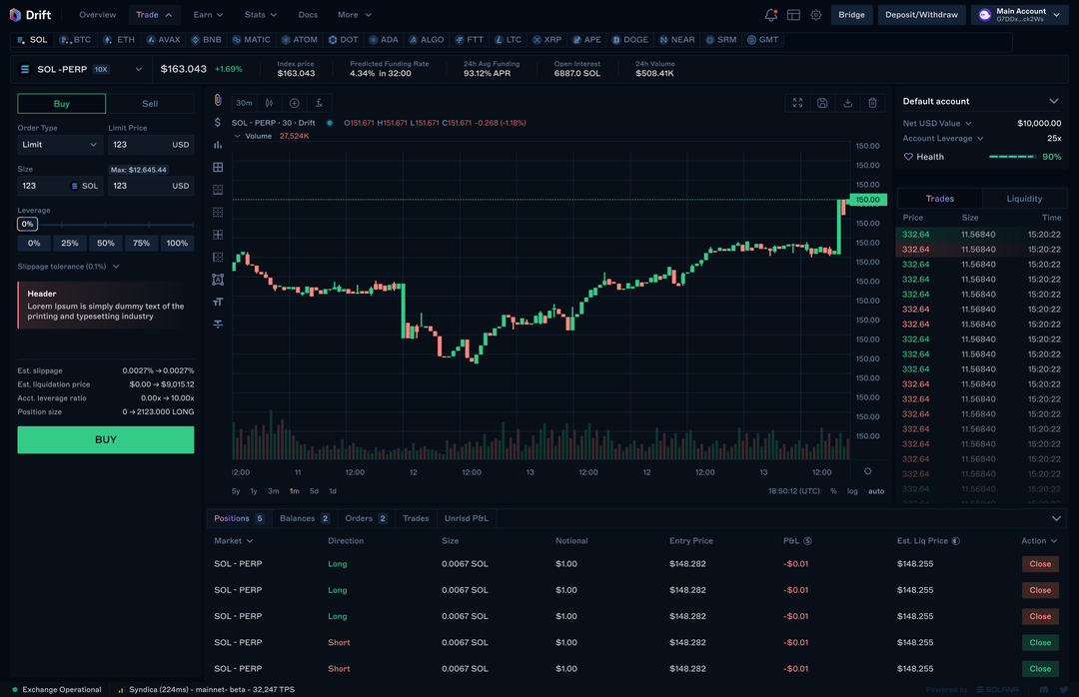Set leverage preset to 25%
Screen dimensions: 1079x697
pyautogui.click(x=70, y=243)
